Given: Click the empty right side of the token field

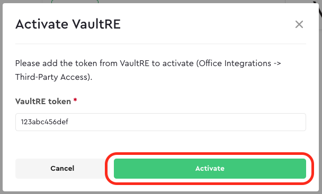Looking at the screenshot, I should tap(226, 122).
